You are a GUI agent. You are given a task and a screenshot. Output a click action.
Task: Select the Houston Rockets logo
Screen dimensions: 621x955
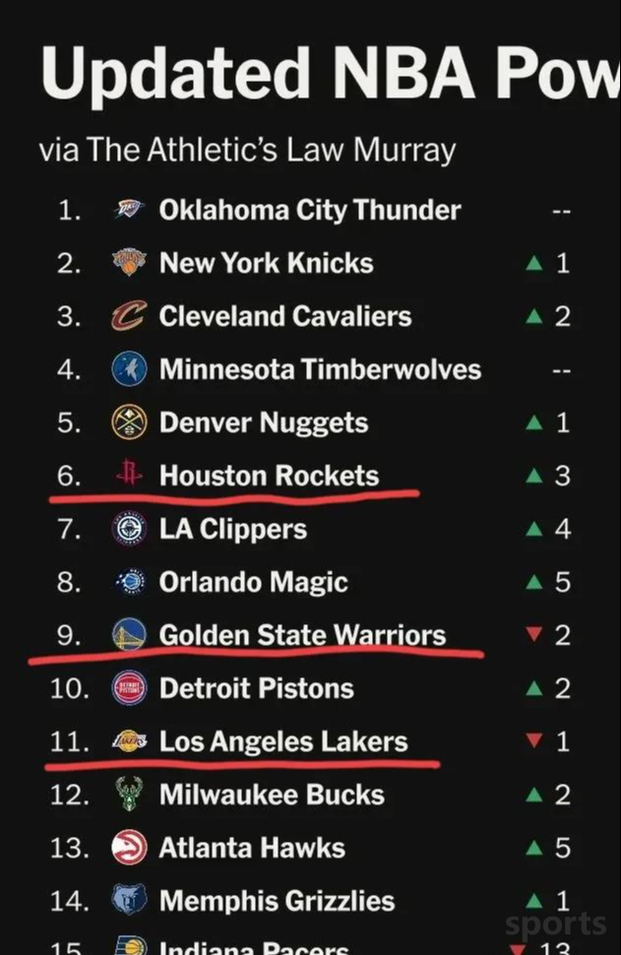[129, 476]
